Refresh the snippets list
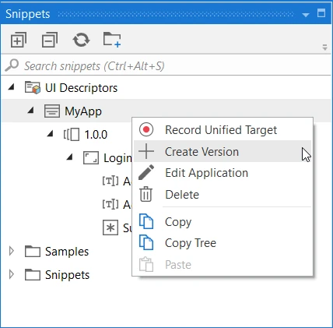This screenshot has width=333, height=328. point(81,40)
